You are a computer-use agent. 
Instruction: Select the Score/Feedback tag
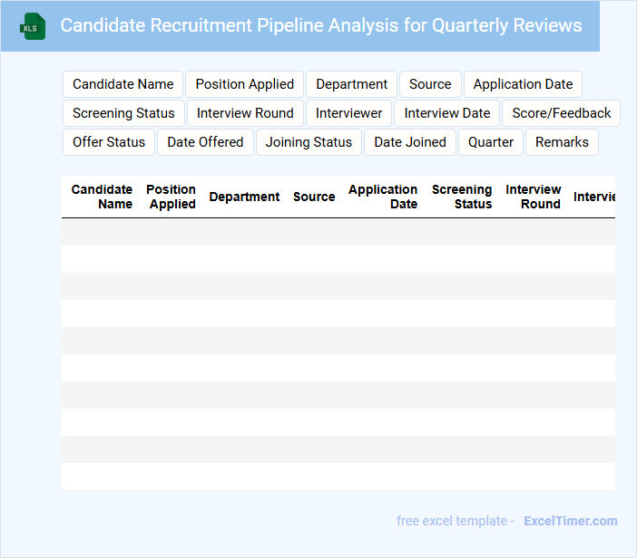(x=562, y=113)
